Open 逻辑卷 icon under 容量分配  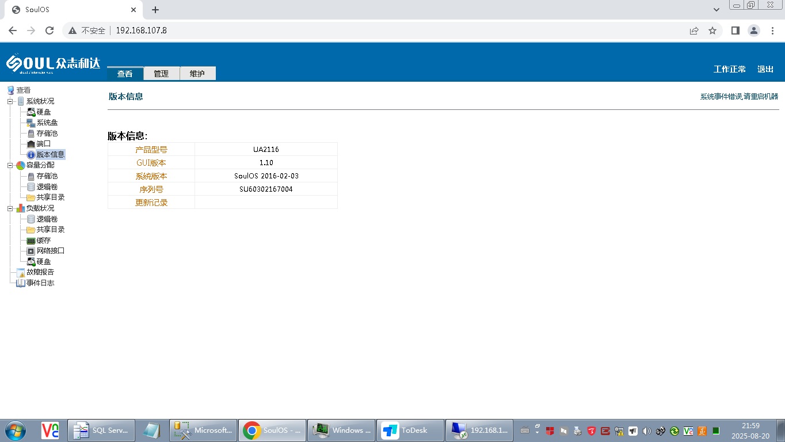31,187
